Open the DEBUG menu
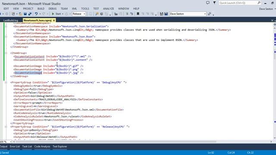The width and height of the screenshot is (276, 155). tap(53, 9)
